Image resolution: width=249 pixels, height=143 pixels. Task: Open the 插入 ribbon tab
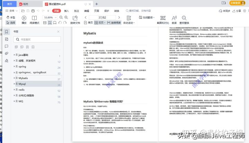[x=66, y=11]
